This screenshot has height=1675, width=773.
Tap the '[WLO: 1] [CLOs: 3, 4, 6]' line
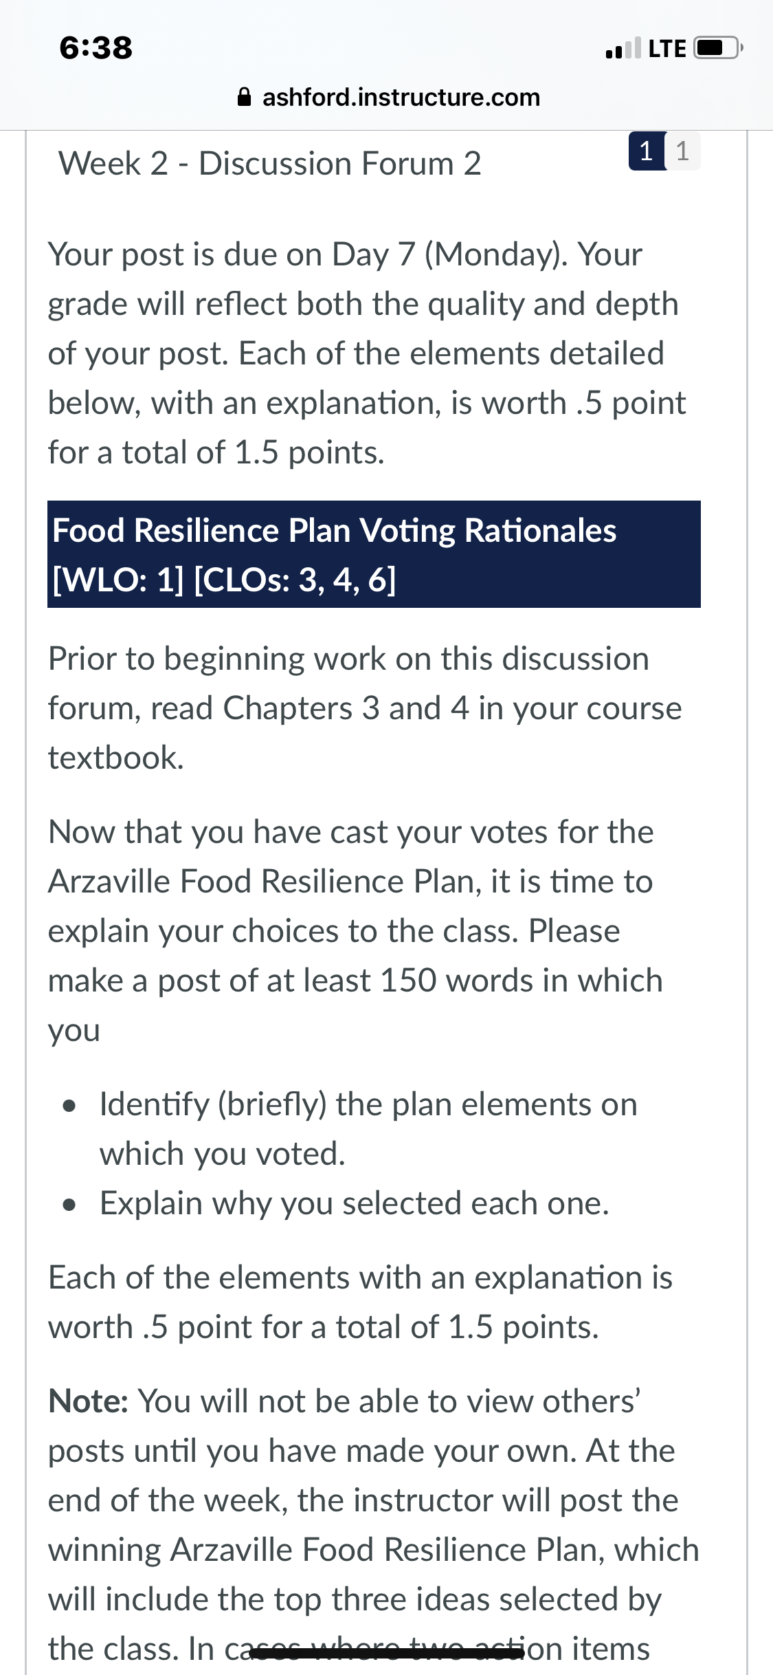[225, 580]
